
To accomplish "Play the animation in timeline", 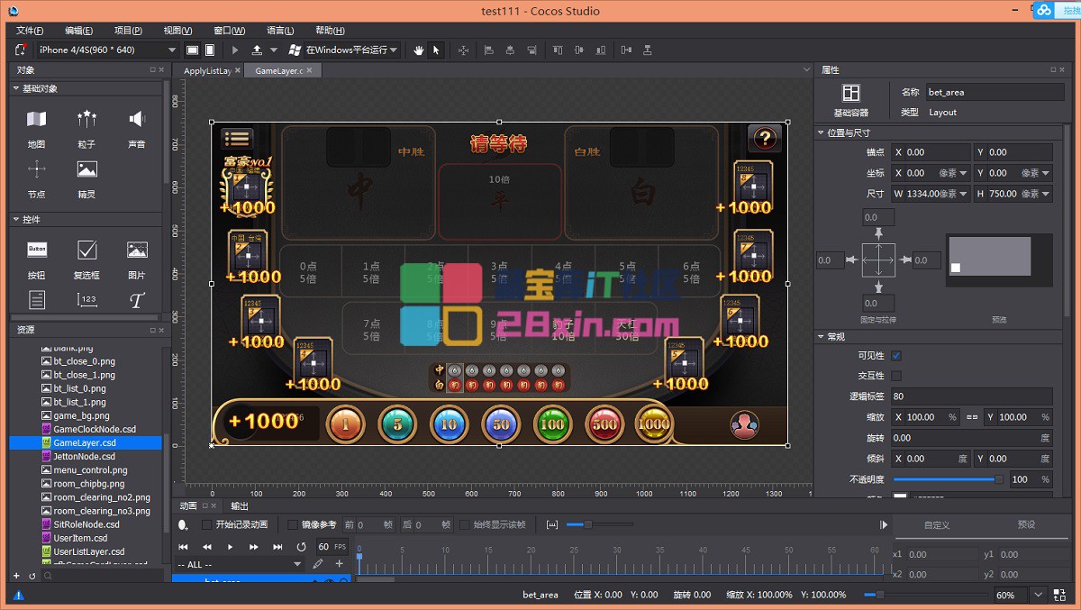I will coord(230,547).
